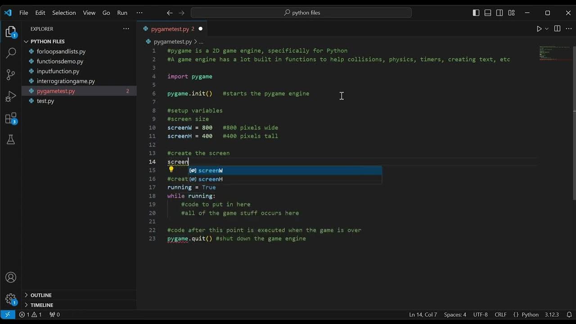Choose screenH autocomplete suggestion
576x324 pixels.
(x=285, y=179)
